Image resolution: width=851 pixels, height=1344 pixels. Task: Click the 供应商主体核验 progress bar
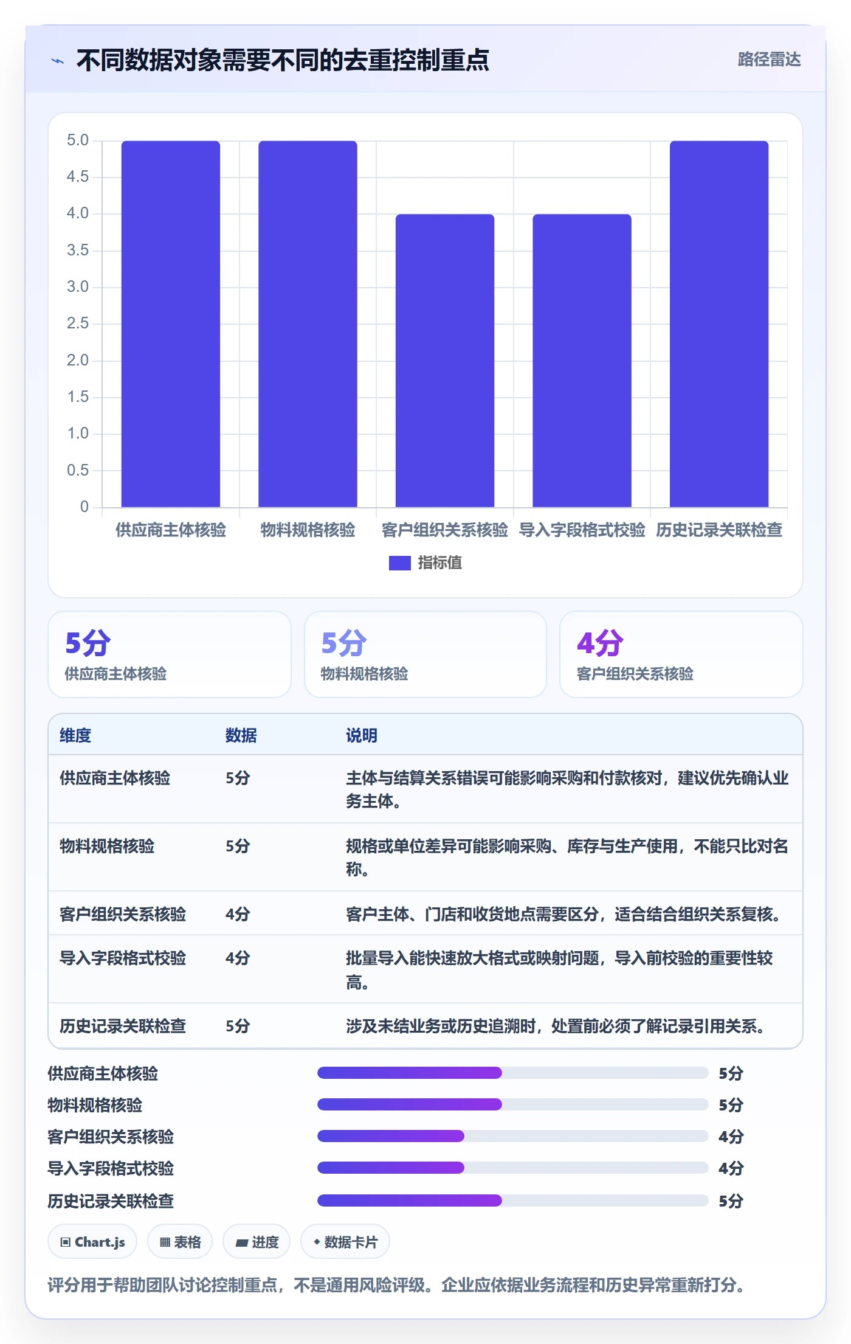[x=513, y=1073]
